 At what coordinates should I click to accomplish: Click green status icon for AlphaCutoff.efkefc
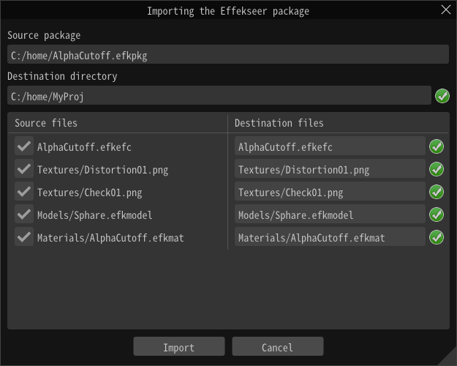pyautogui.click(x=437, y=146)
